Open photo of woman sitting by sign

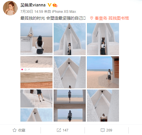tap(36, 39)
